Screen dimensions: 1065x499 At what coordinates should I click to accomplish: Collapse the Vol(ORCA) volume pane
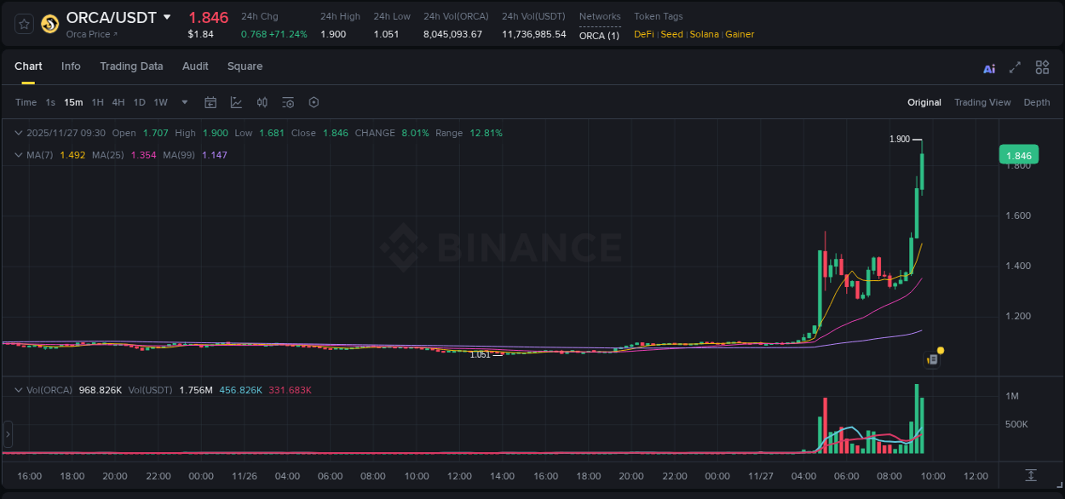point(18,388)
